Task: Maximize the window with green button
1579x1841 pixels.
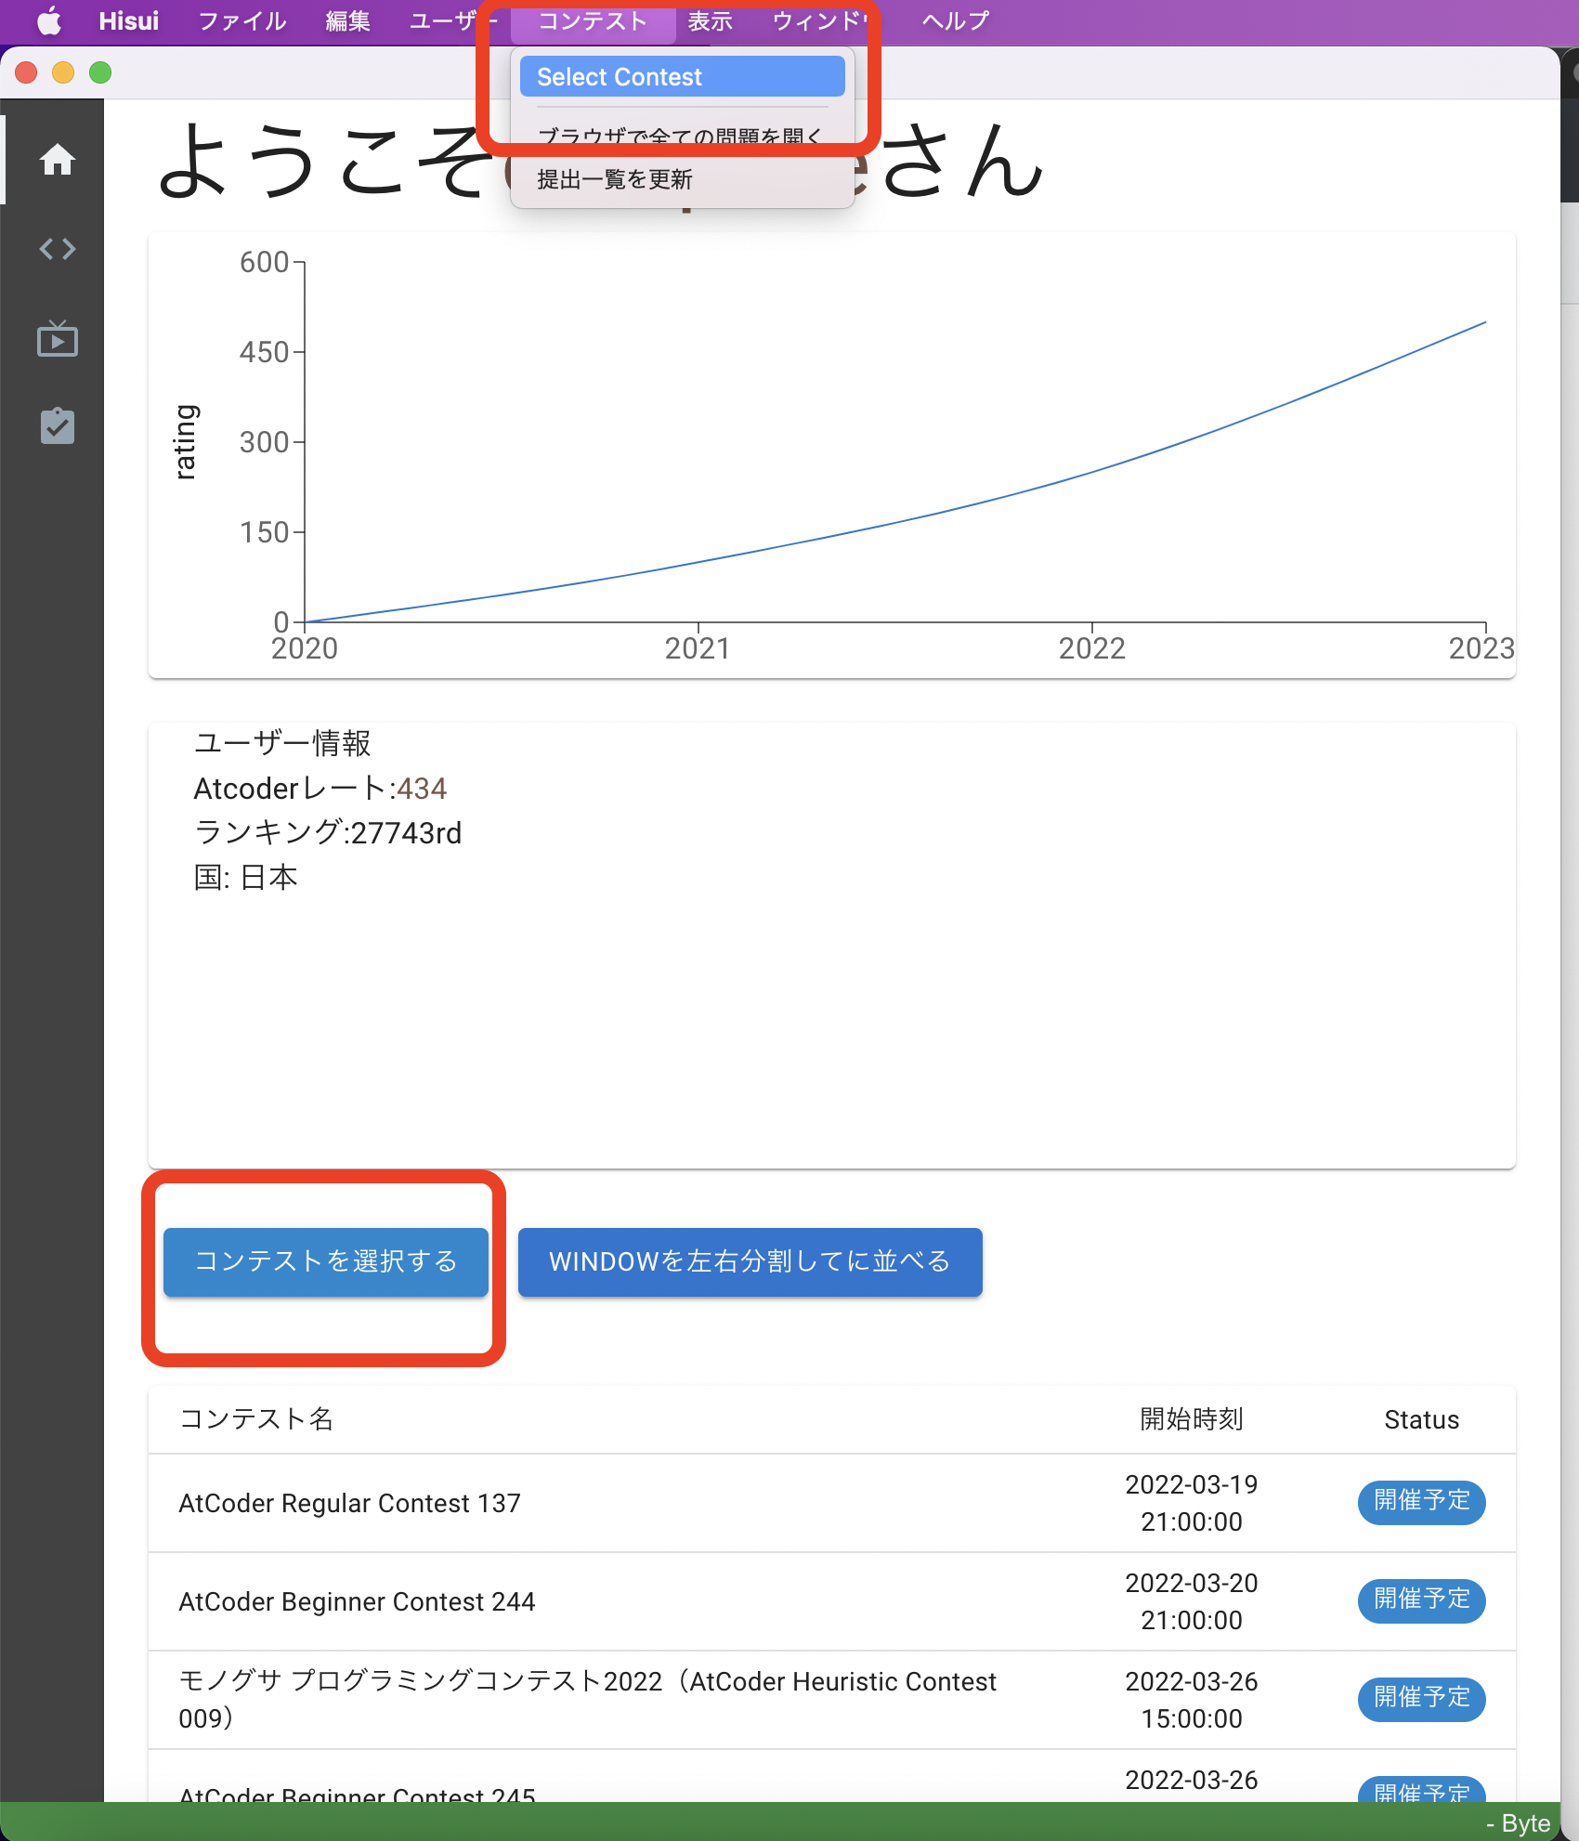Action: click(x=100, y=72)
